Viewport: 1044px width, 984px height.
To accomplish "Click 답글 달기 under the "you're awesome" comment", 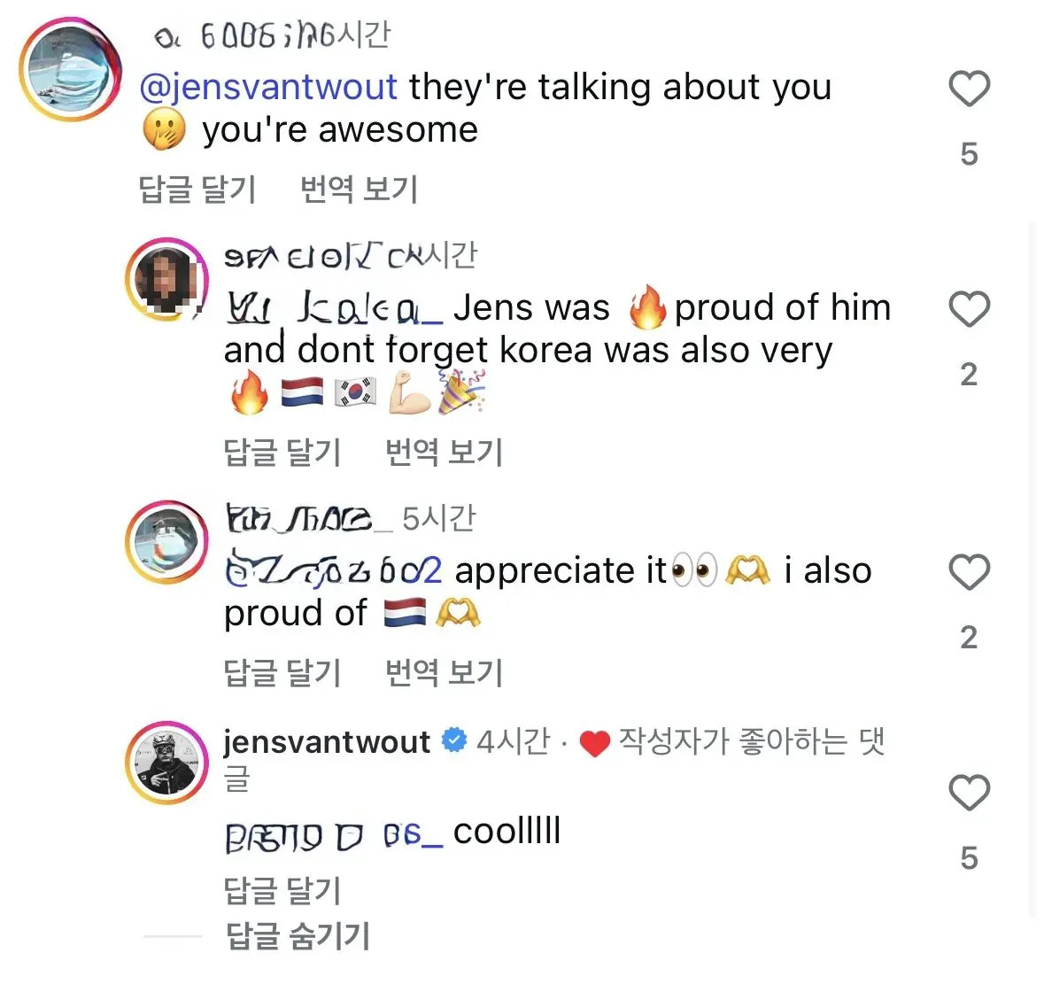I will point(197,189).
